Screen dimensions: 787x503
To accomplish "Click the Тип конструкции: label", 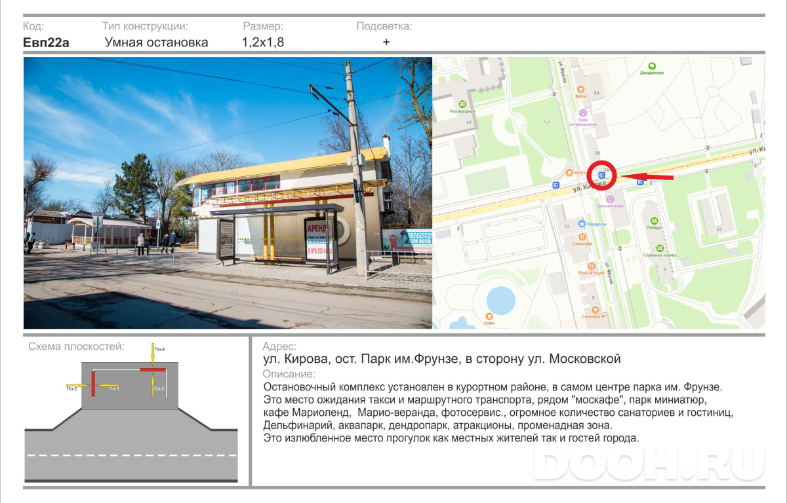I will (x=145, y=26).
